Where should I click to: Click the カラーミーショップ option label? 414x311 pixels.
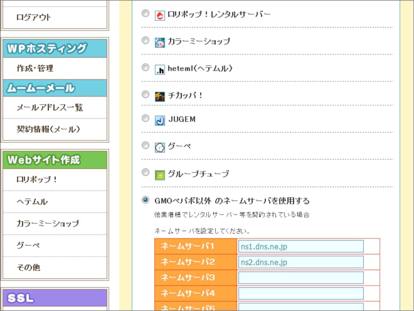click(199, 41)
